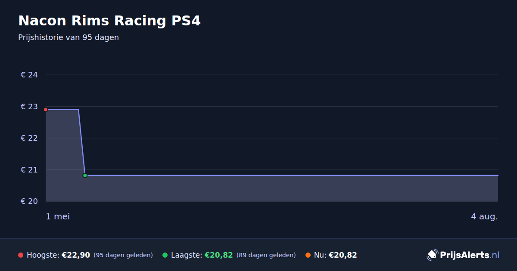Click the Nacon Rims Racing PS4 title
Image resolution: width=517 pixels, height=271 pixels.
[x=109, y=21]
